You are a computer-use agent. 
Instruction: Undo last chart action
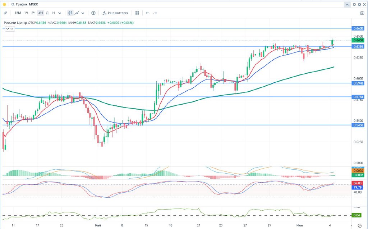148,13
